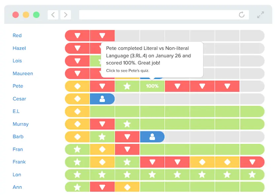Image resolution: width=277 pixels, height=195 pixels.
Task: Click the blue person icon in Cesar's row
Action: pyautogui.click(x=102, y=99)
